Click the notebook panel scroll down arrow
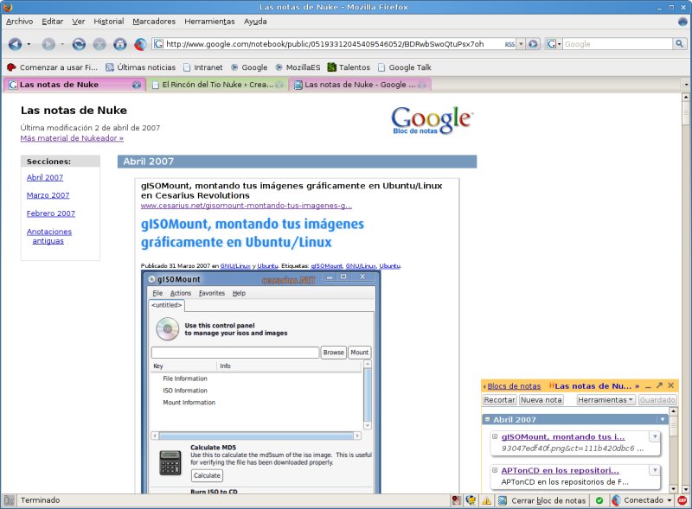This screenshot has height=509, width=692. pos(674,489)
